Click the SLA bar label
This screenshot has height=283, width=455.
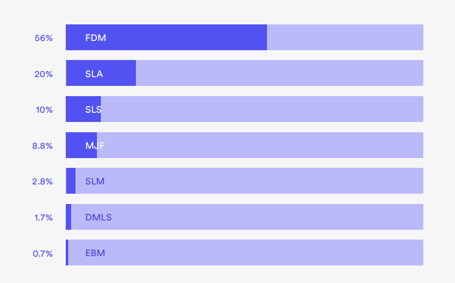[x=94, y=74]
